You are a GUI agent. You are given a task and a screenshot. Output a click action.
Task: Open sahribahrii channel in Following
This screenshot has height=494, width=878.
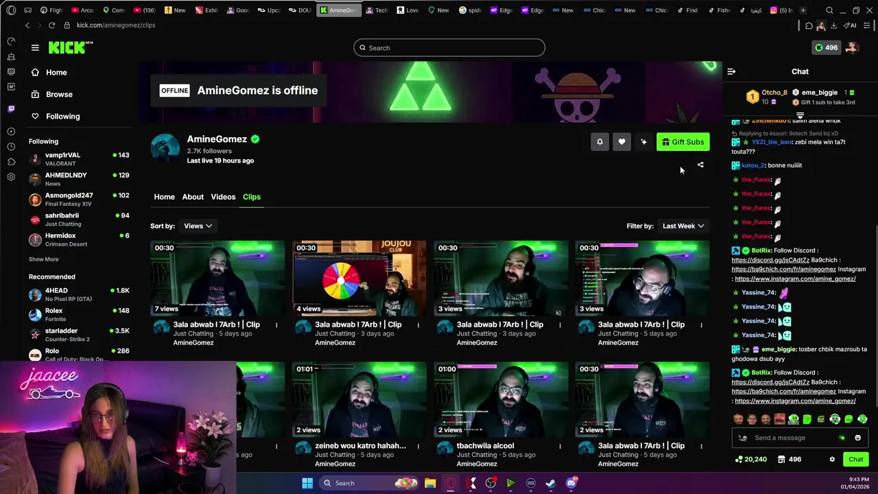tap(79, 220)
